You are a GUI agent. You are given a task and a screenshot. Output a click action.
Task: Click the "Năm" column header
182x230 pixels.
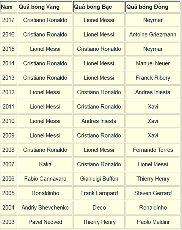coord(7,7)
